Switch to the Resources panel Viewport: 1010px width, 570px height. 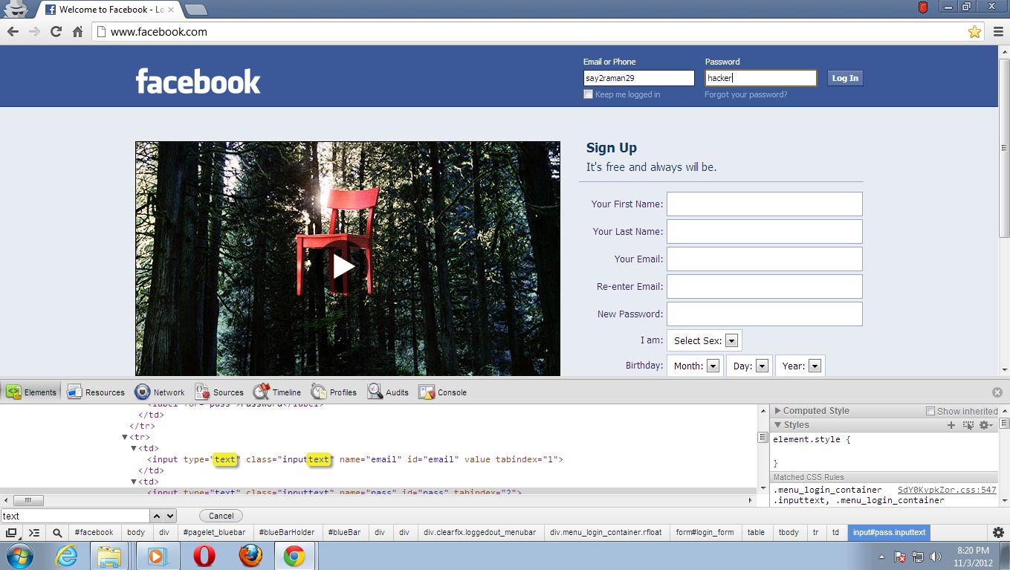tap(96, 392)
